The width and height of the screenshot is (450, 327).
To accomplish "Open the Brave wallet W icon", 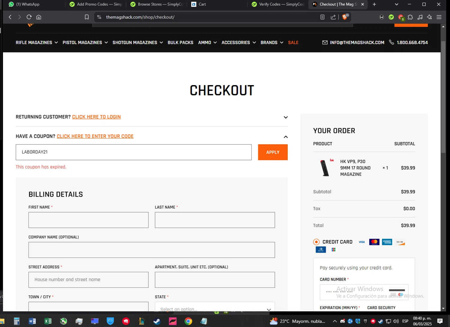I will pyautogui.click(x=382, y=17).
